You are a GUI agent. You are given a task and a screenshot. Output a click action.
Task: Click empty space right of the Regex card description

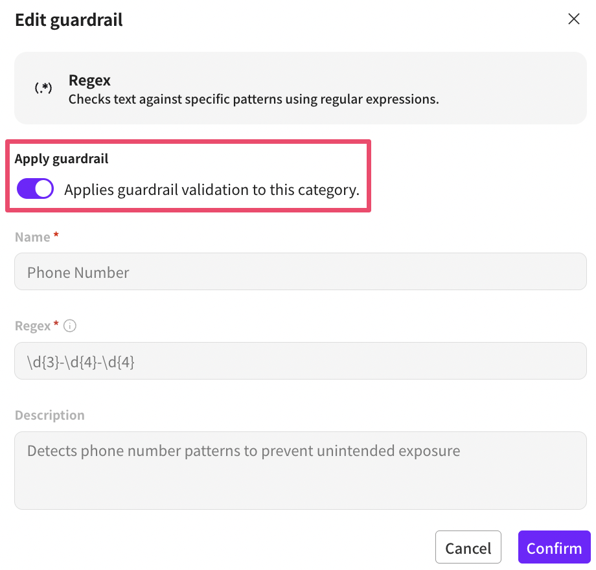512,100
